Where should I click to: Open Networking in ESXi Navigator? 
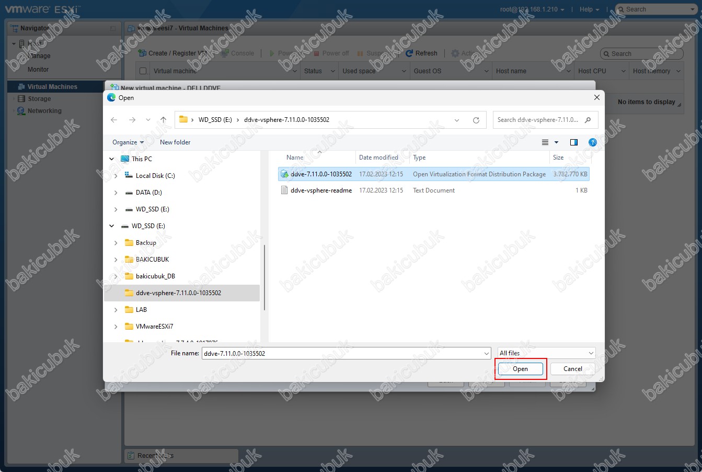click(44, 111)
